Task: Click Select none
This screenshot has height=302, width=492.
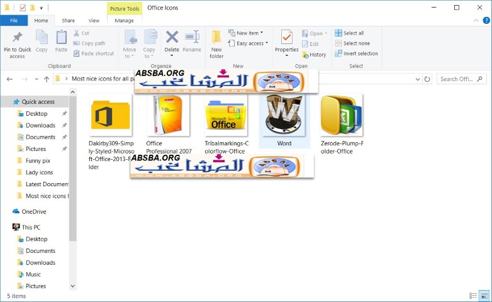Action: click(x=352, y=43)
